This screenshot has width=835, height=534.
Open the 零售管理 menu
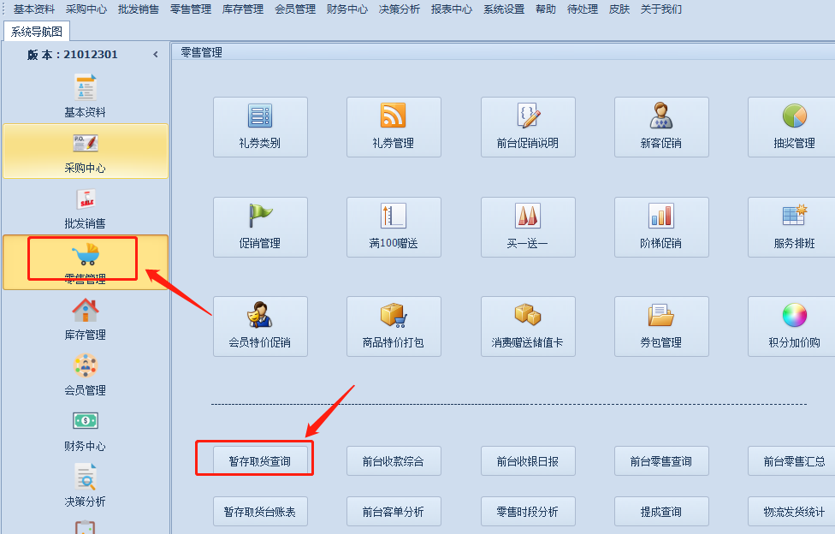point(191,9)
